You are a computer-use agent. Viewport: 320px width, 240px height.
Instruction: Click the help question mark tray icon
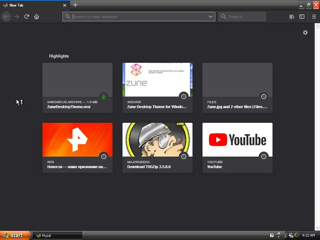point(272,235)
